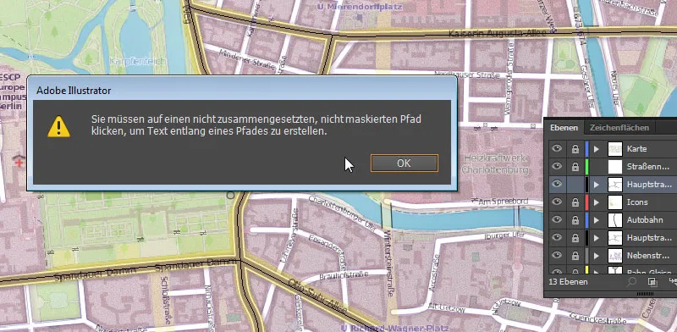Click the '13 Ebenen' layer count text
This screenshot has width=677, height=332.
pos(568,282)
